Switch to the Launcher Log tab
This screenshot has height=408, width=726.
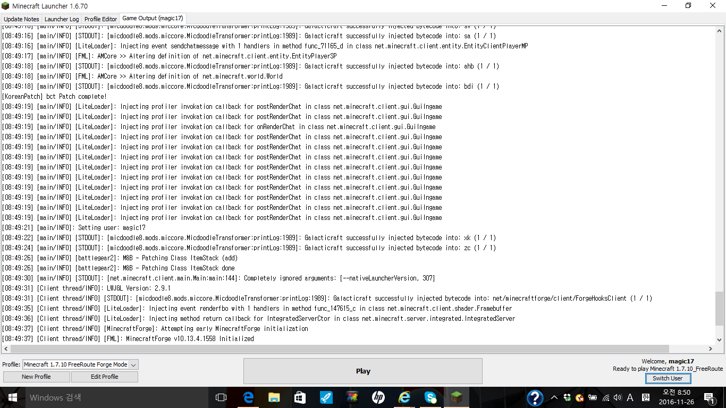tap(62, 19)
